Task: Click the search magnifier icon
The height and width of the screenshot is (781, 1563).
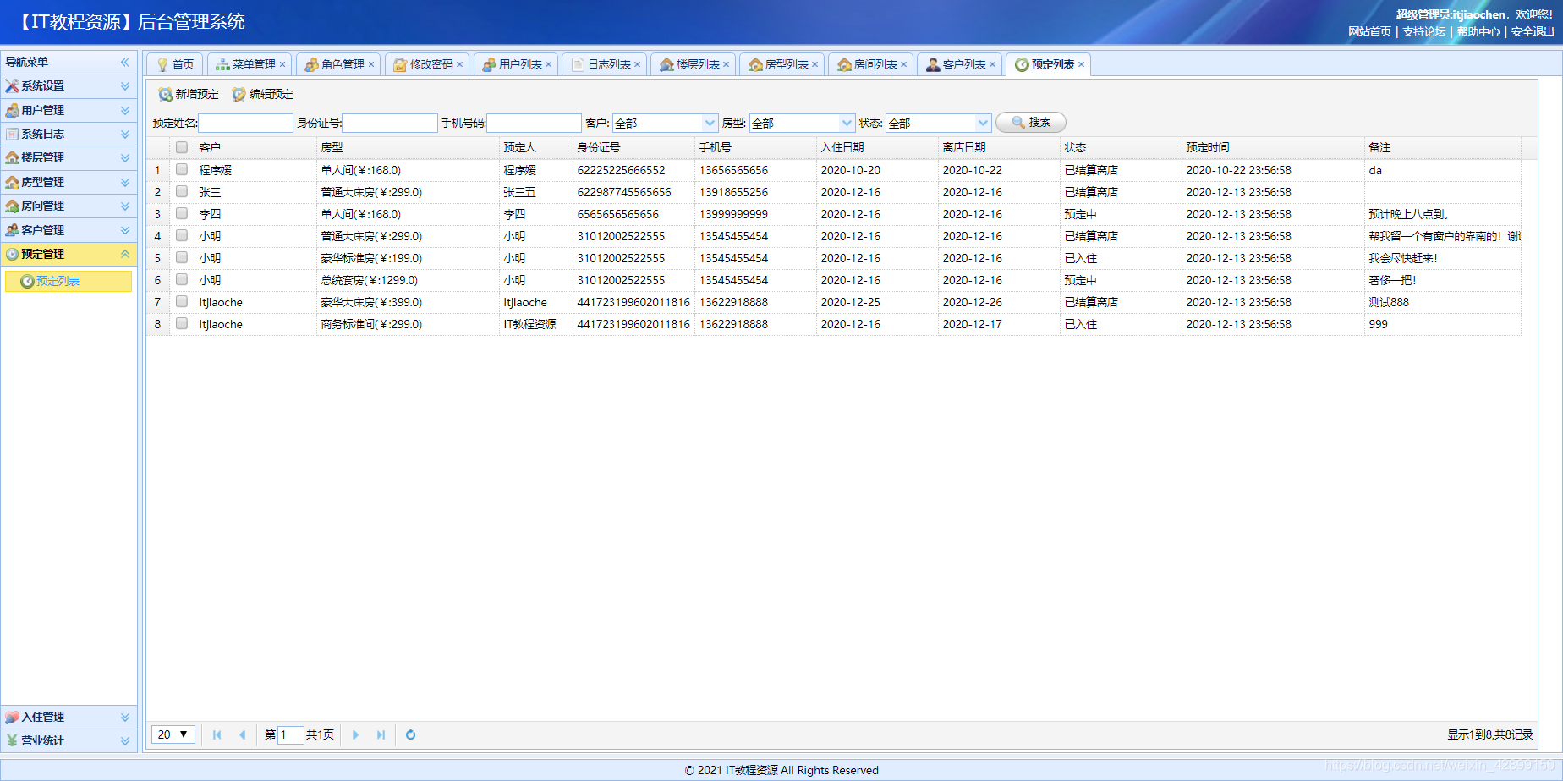Action: click(x=1018, y=123)
